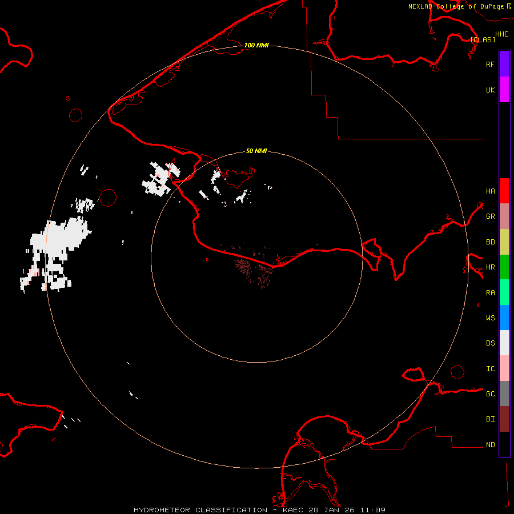Click the IC pink legend swatch

click(504, 368)
